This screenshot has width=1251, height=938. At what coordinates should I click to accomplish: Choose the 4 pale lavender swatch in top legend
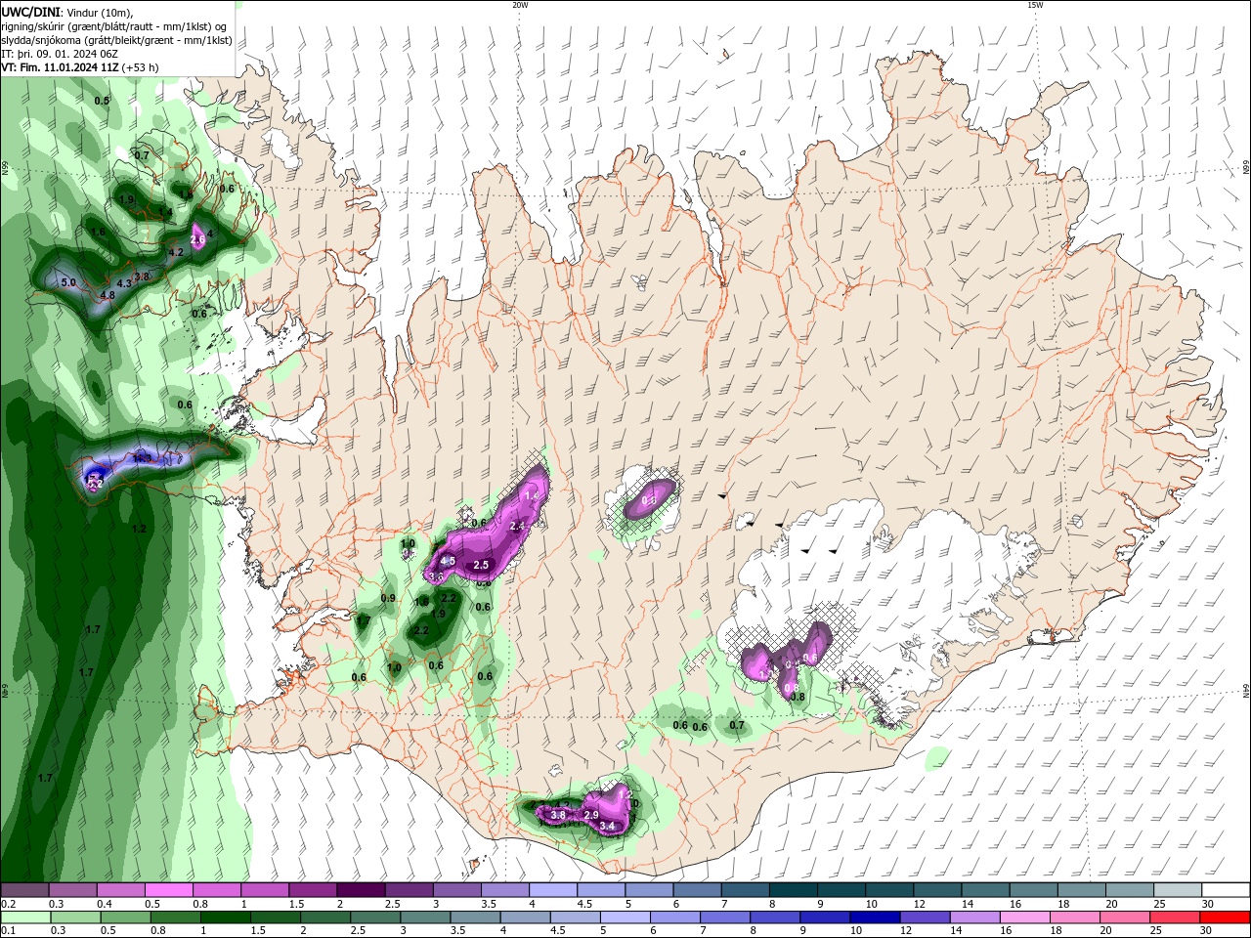(553, 890)
